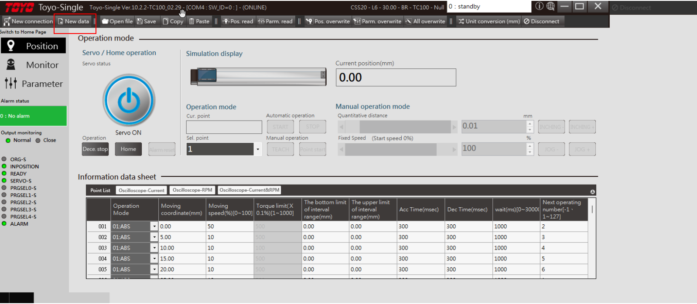The image size is (697, 304).
Task: Open a file with Open file button
Action: click(117, 21)
